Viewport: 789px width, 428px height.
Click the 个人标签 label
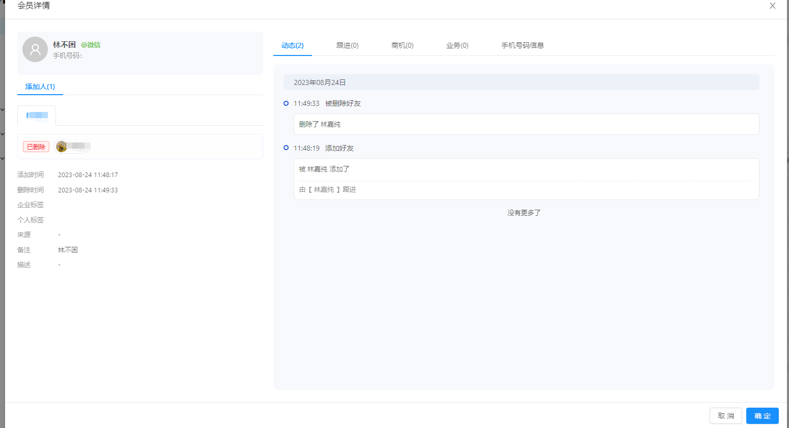[x=31, y=220]
